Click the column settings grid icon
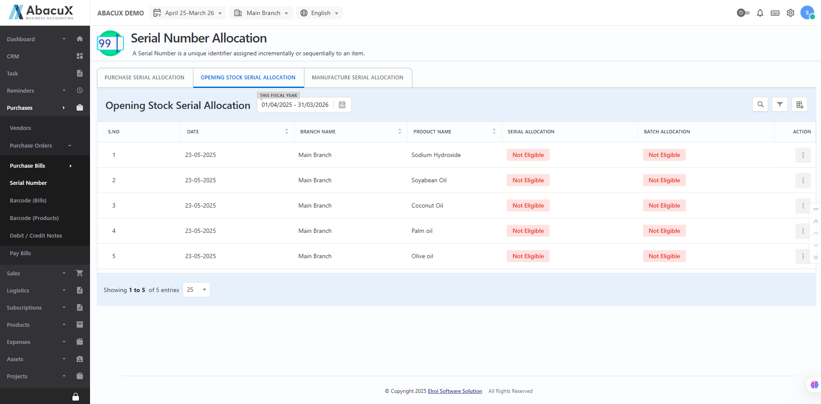Screen dimensions: 821x404 coord(799,104)
